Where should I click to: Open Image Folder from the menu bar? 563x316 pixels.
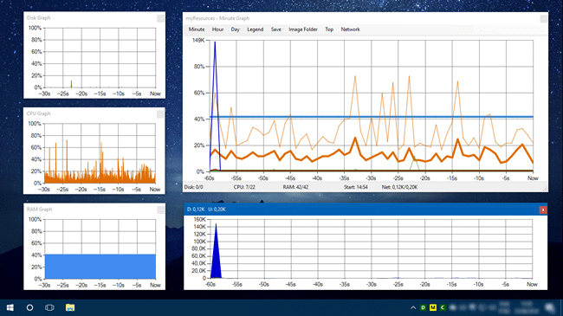tap(303, 29)
